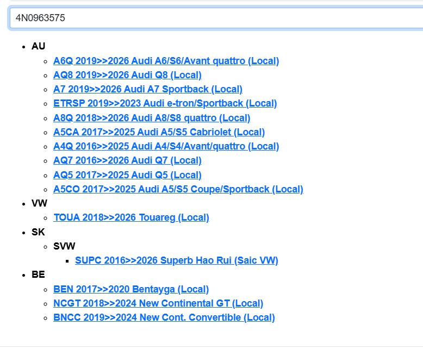This screenshot has height=349, width=423.
Task: Select A4Q Audi A4/S4/Avant/quattro link
Action: tap(166, 146)
